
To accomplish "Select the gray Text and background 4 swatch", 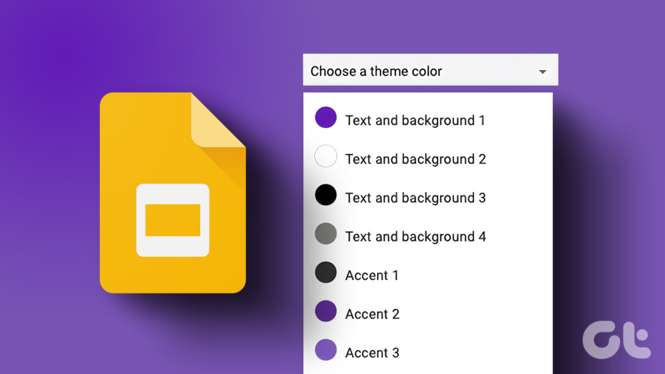I will click(x=326, y=234).
